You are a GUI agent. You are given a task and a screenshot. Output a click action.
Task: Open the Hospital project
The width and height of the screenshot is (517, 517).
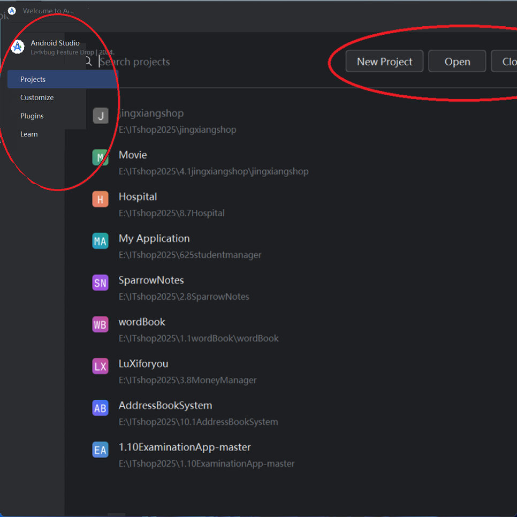coord(138,197)
